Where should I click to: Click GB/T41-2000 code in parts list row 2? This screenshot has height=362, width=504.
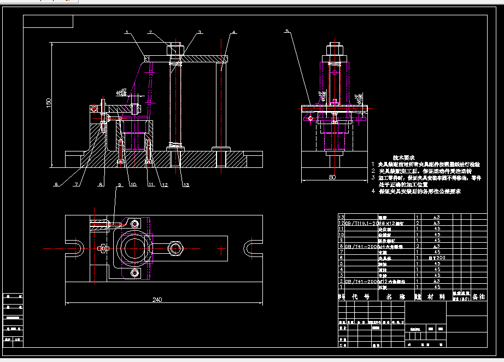point(361,281)
